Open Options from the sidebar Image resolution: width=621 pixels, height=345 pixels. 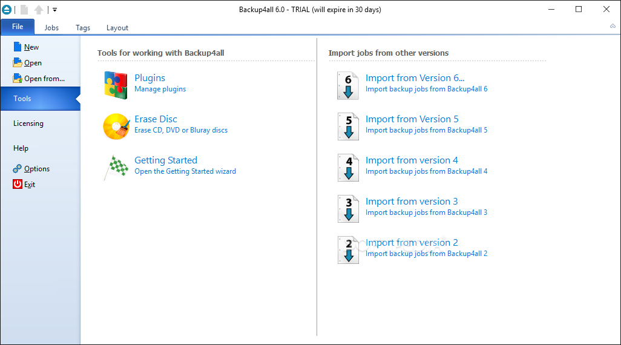37,169
